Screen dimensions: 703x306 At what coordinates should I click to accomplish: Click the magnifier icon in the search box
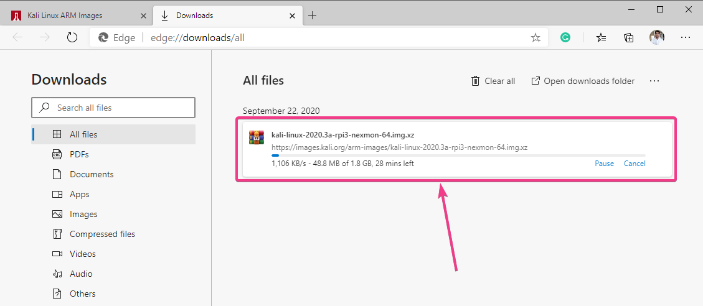tap(44, 108)
